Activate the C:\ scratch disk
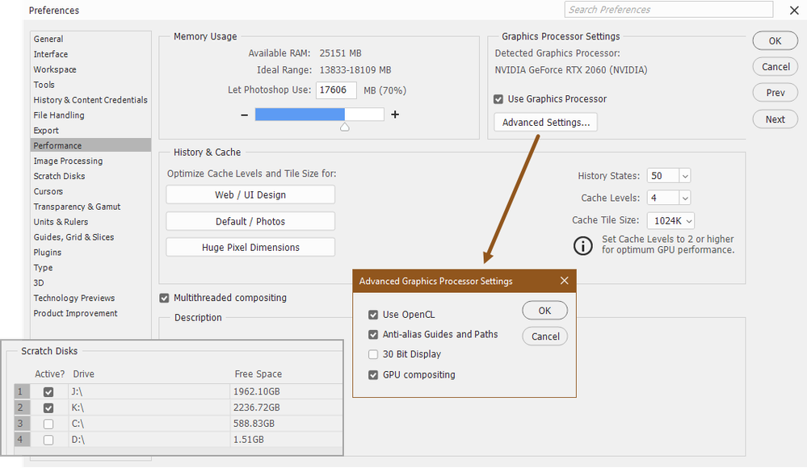This screenshot has height=468, width=807. 48,424
